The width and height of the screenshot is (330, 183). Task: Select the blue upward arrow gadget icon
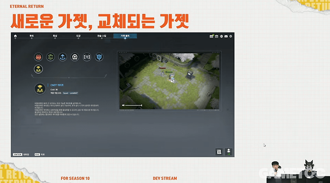pos(63,57)
